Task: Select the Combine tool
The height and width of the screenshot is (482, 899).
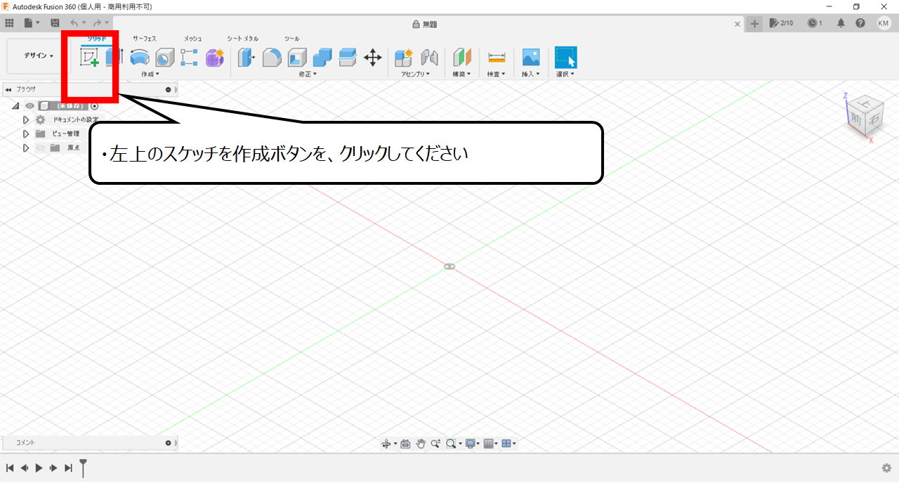Action: point(322,58)
